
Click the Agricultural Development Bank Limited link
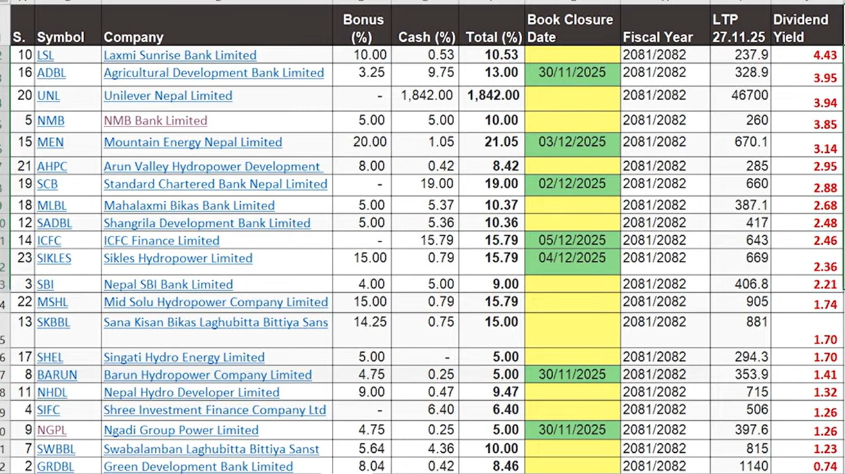214,73
